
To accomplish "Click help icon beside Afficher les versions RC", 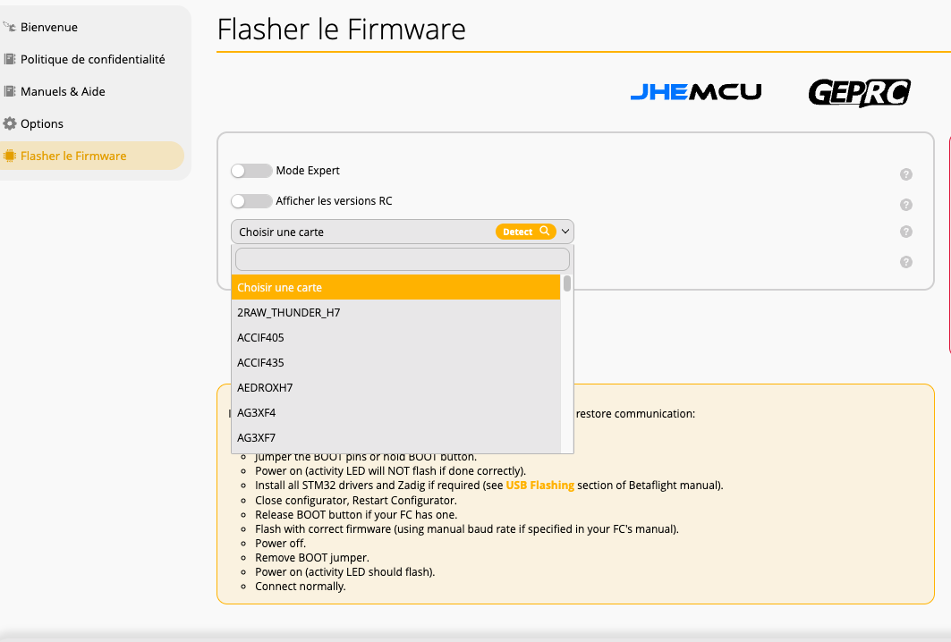I will (905, 205).
